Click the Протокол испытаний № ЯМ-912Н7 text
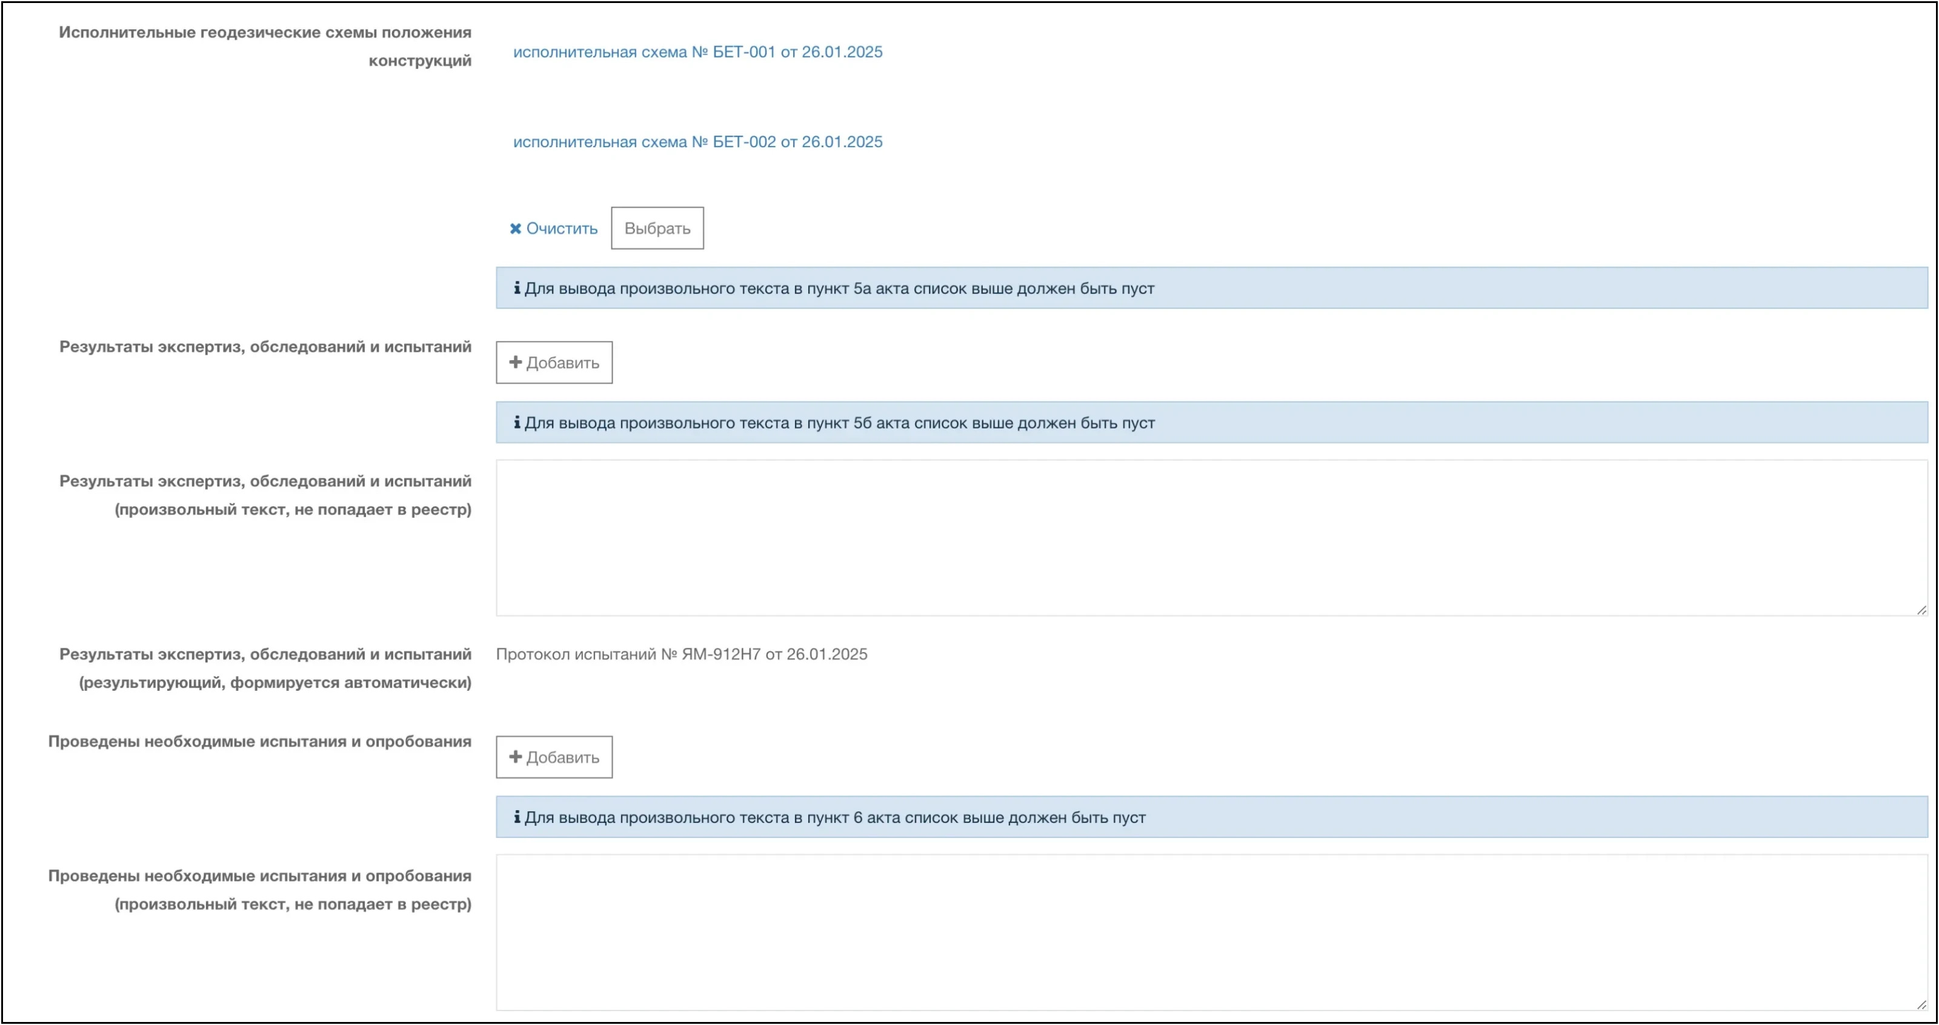 click(681, 654)
